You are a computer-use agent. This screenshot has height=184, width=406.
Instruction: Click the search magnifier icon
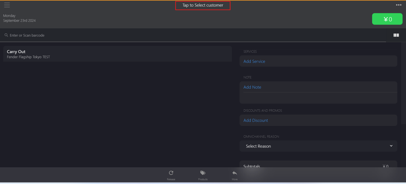6,35
